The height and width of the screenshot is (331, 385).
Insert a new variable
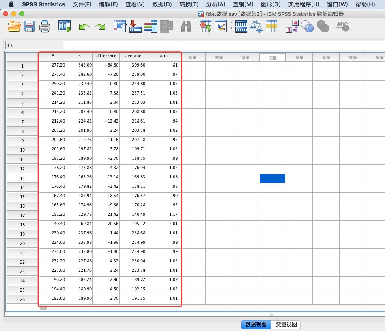click(221, 26)
